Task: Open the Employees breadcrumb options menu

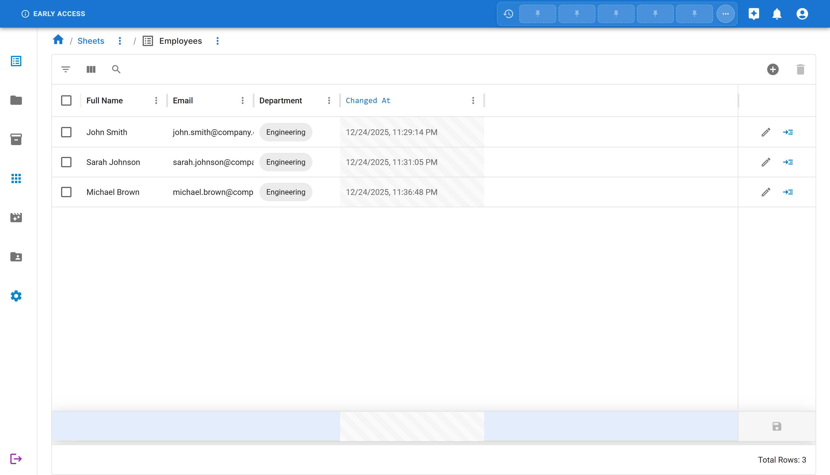Action: pyautogui.click(x=218, y=41)
